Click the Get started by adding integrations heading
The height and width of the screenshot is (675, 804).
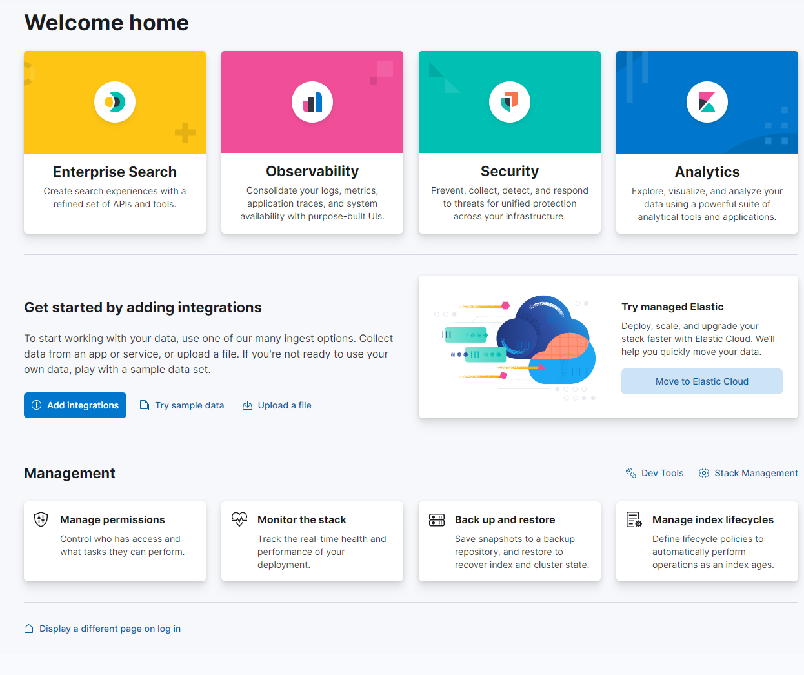point(143,307)
